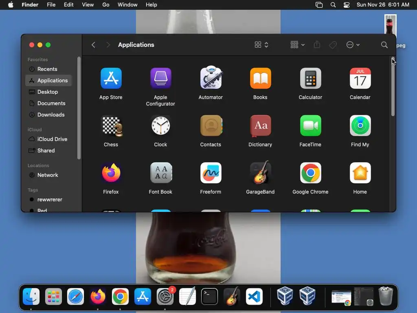Select the Calendar app icon
Image resolution: width=417 pixels, height=313 pixels.
pyautogui.click(x=360, y=78)
